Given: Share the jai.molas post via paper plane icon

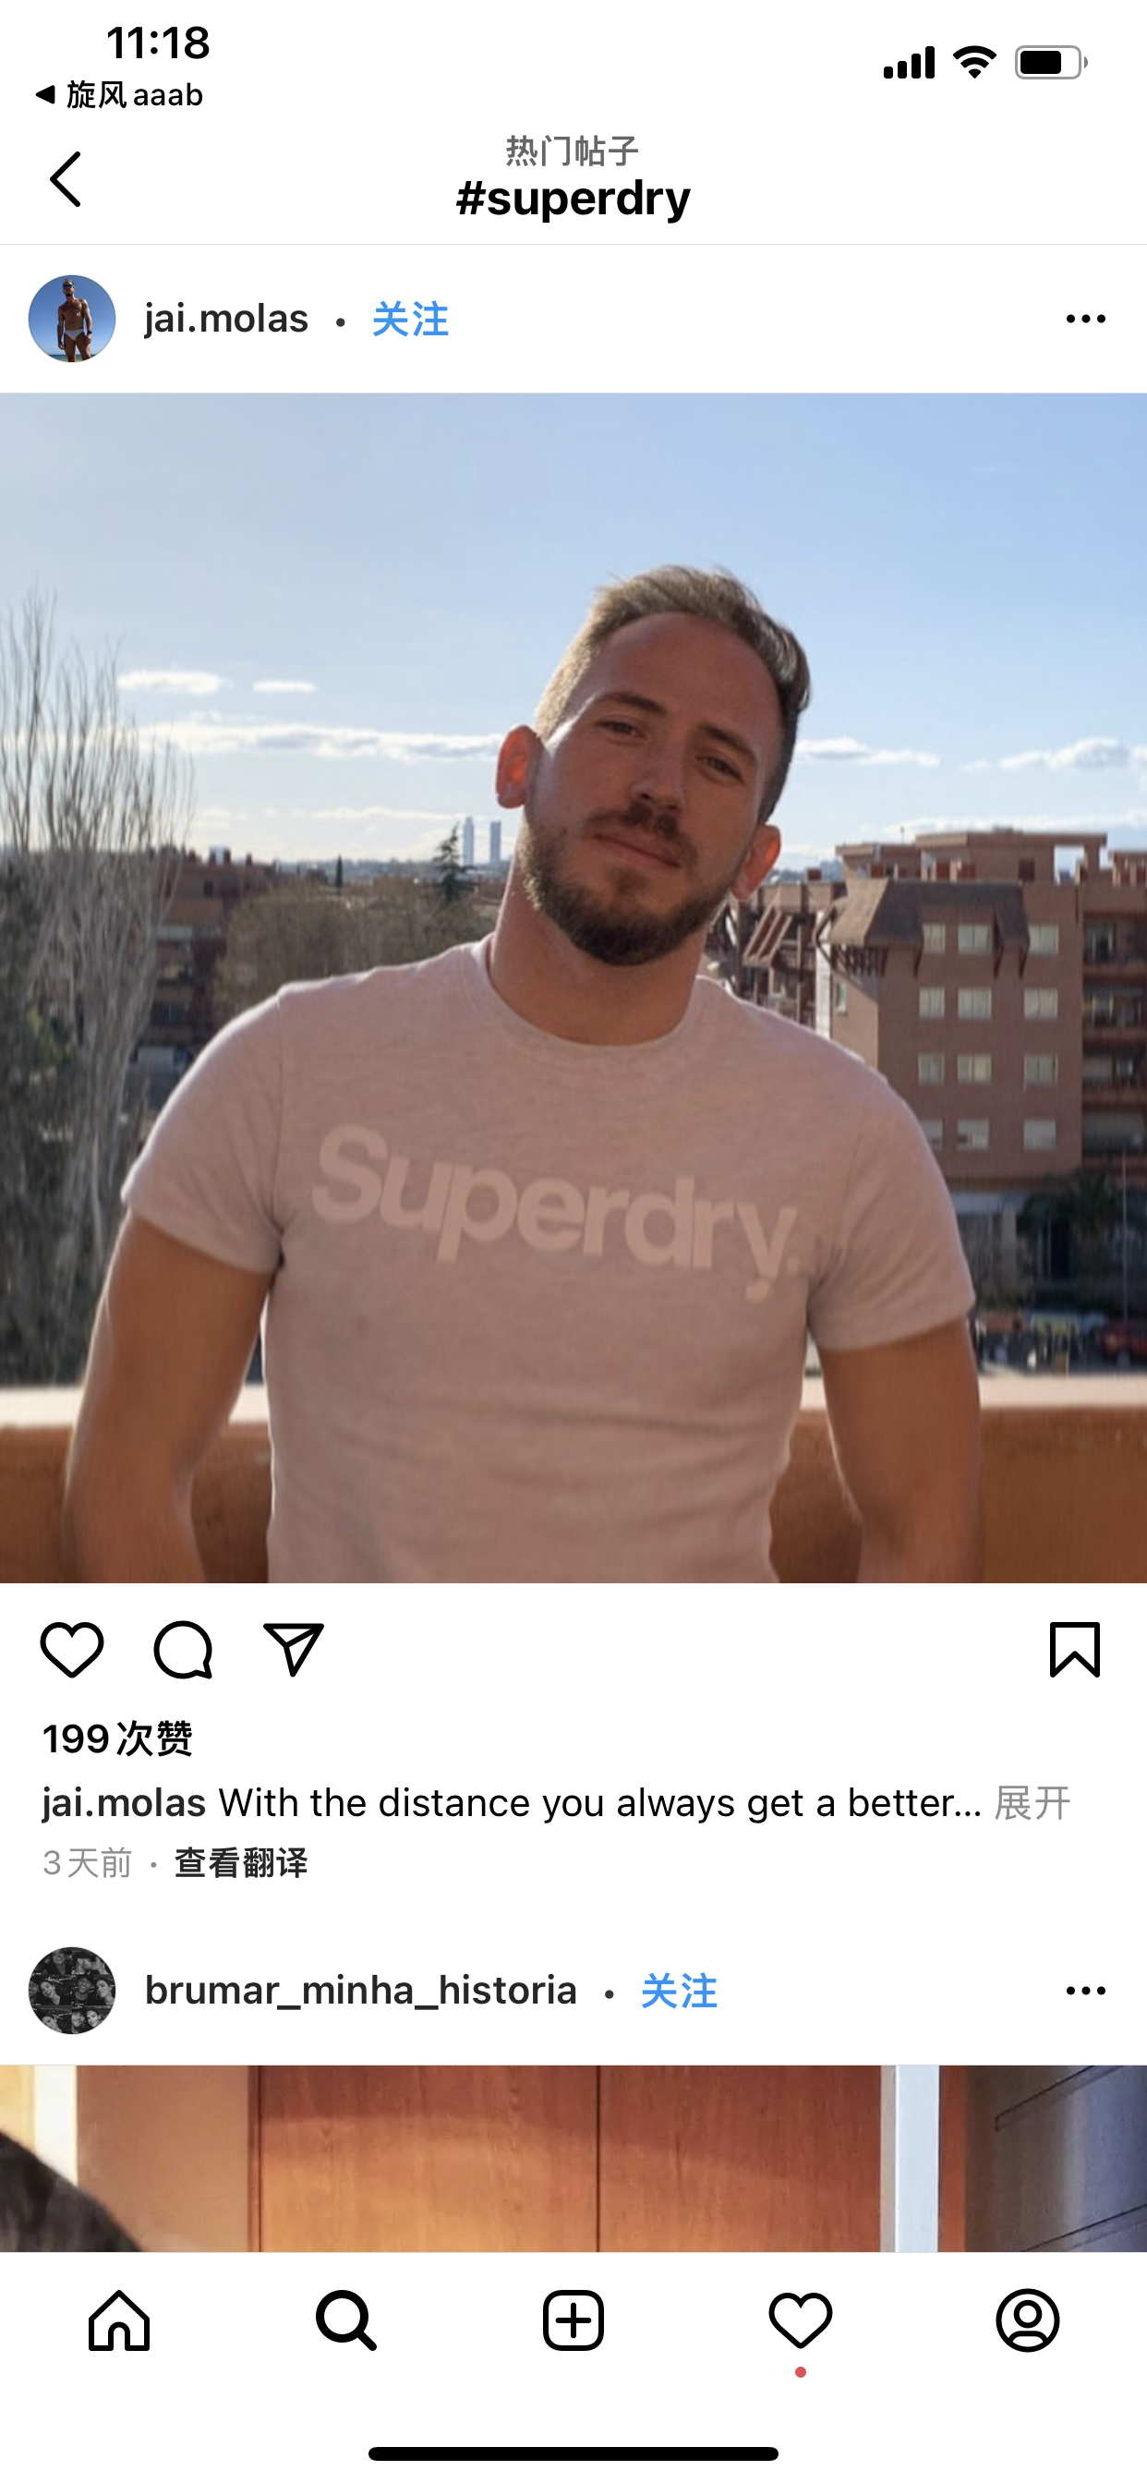Looking at the screenshot, I should (x=293, y=1649).
